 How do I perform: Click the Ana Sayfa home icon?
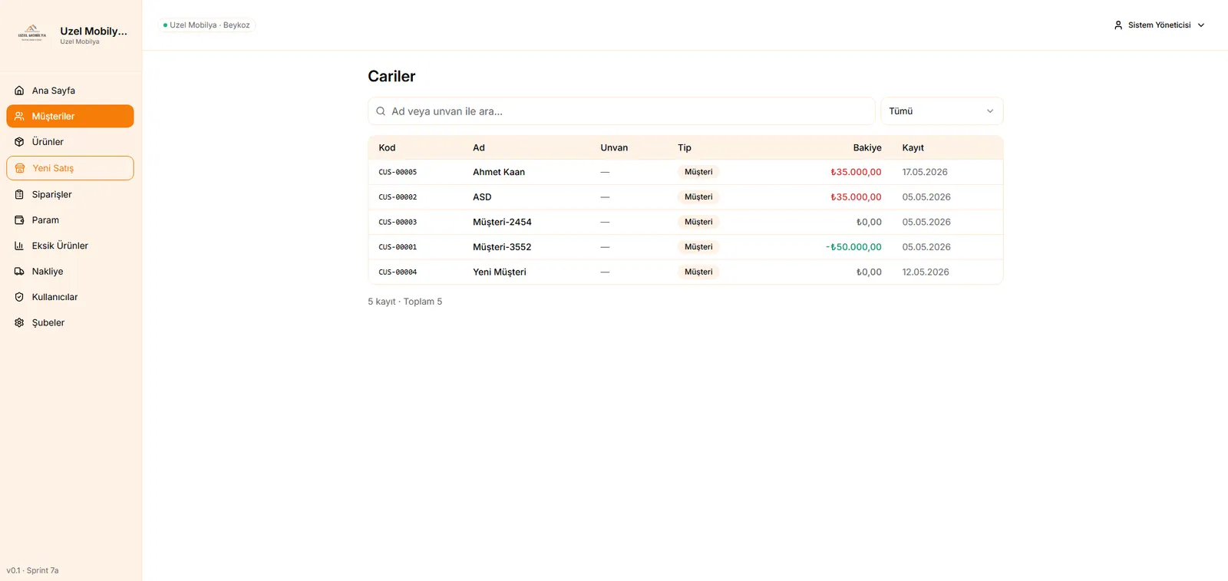[x=19, y=91]
